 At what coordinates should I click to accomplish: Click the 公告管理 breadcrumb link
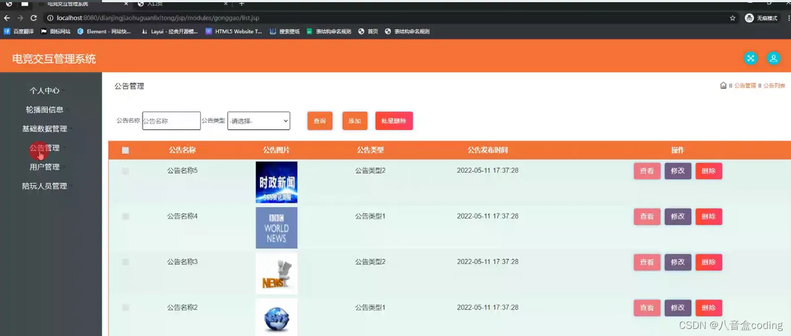click(745, 86)
